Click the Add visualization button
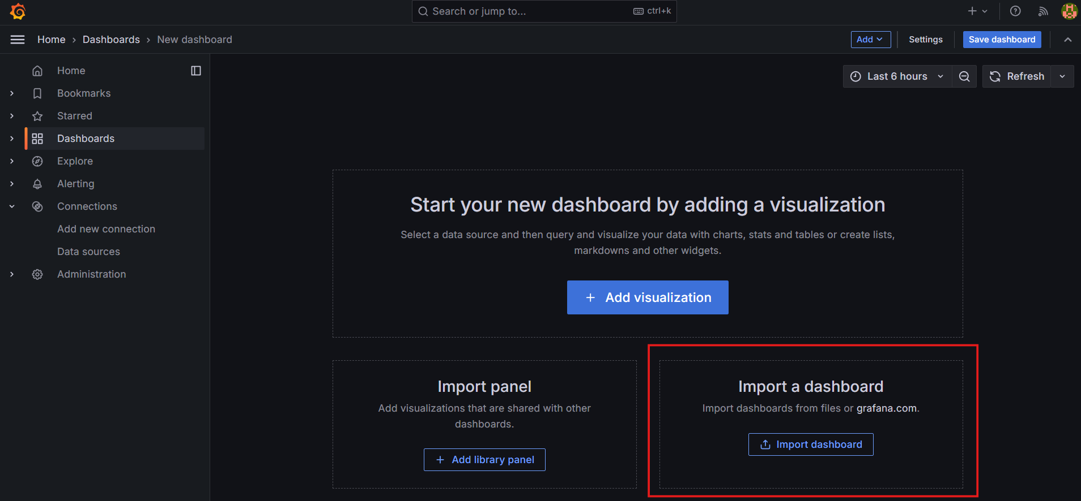Image resolution: width=1081 pixels, height=501 pixels. coord(648,297)
